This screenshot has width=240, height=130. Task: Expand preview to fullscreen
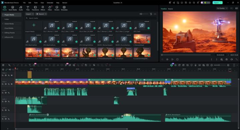(x=237, y=59)
